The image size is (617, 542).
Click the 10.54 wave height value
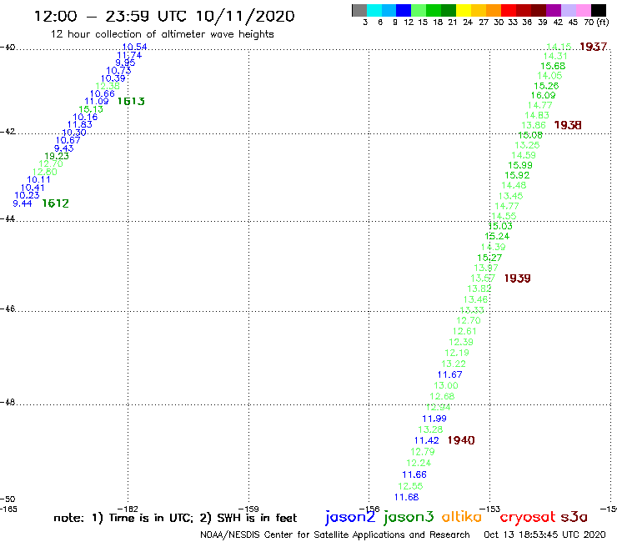(x=134, y=47)
